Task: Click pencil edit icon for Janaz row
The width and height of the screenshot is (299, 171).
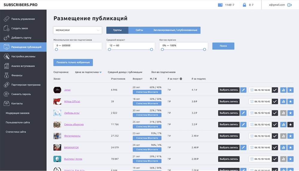Action: 243,90
